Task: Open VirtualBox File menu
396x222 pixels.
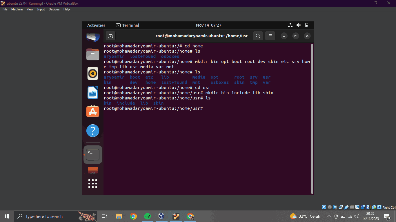Action: point(5,9)
